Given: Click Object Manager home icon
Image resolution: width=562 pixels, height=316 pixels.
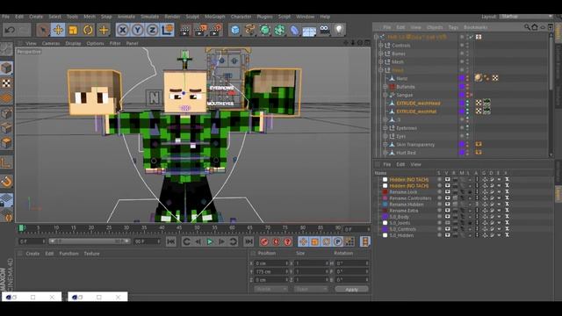Looking at the screenshot, I should point(535,27).
